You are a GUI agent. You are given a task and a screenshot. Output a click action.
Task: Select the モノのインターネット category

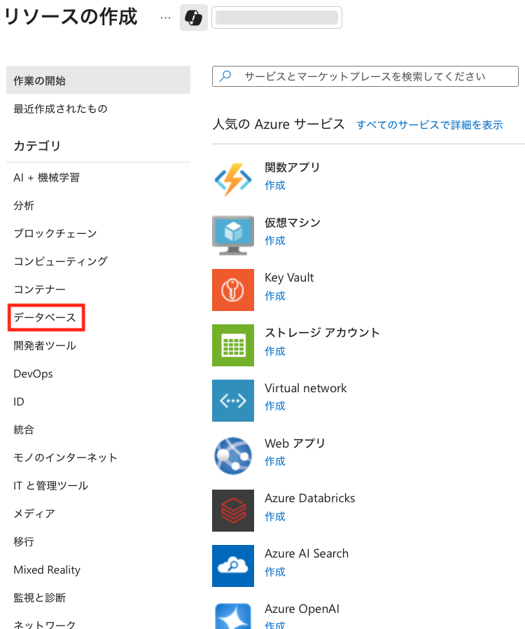[x=65, y=457]
